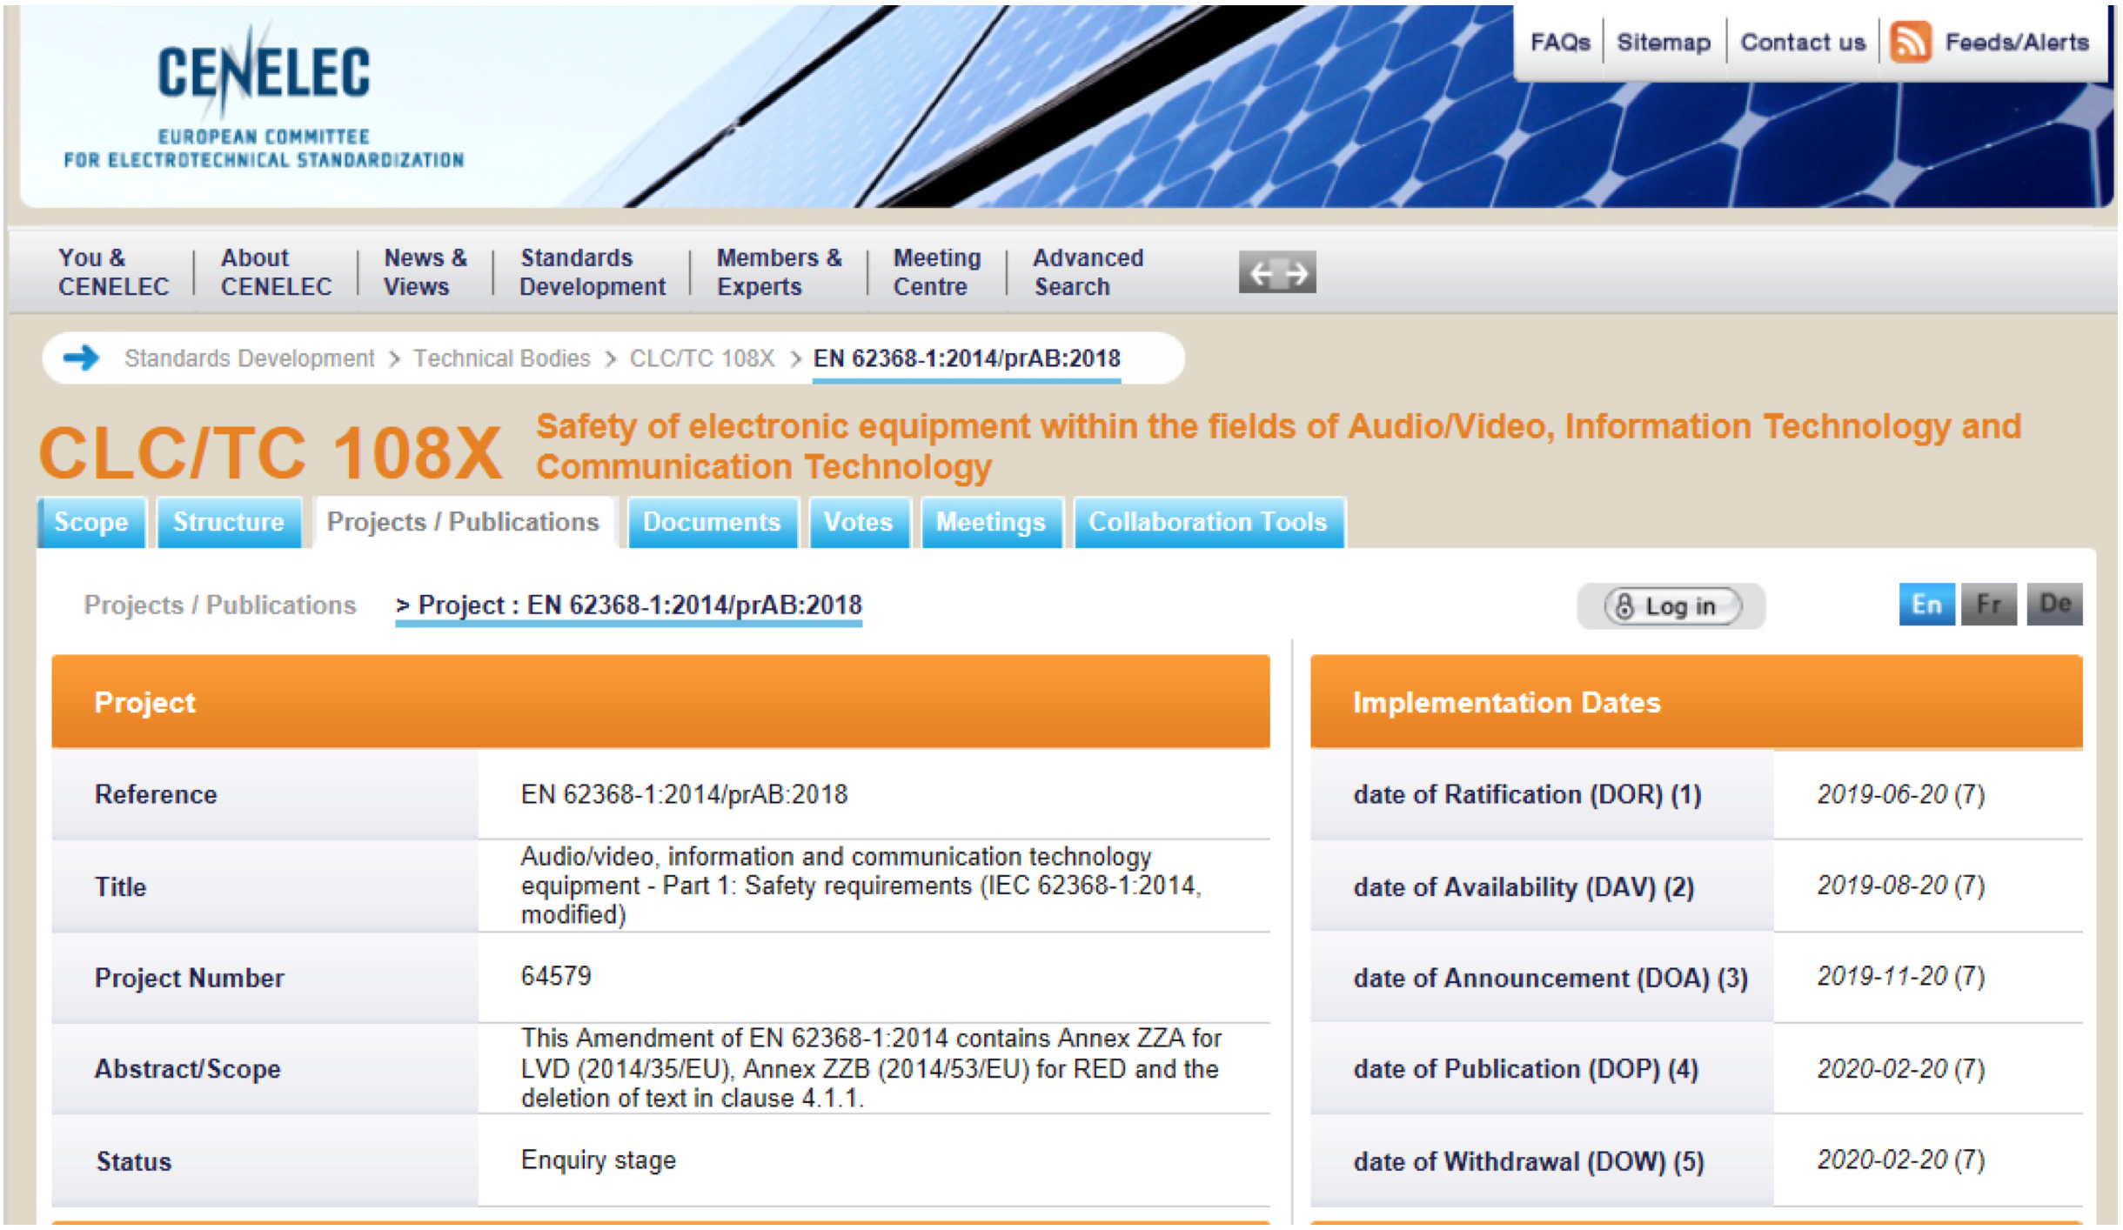
Task: Switch to the Meetings tab
Action: click(991, 522)
